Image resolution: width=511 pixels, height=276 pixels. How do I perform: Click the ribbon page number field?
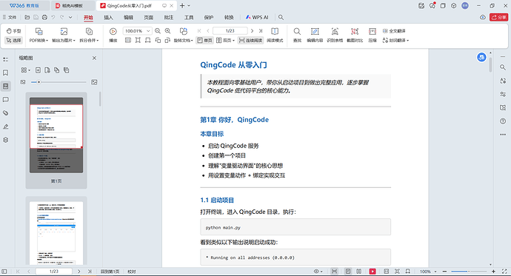[x=230, y=31]
